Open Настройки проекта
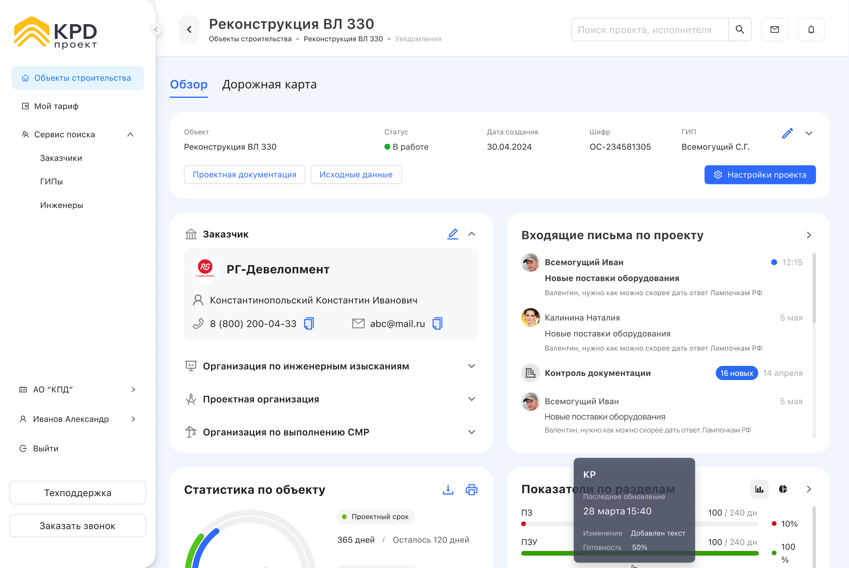 760,175
